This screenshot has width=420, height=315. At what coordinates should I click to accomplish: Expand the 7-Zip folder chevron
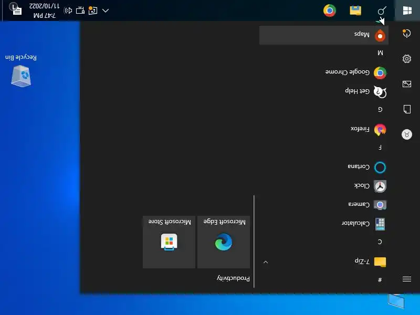point(266,262)
